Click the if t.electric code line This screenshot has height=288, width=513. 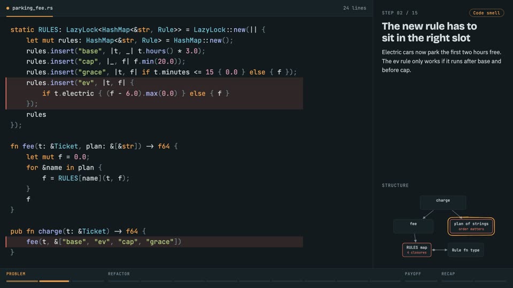click(x=136, y=93)
